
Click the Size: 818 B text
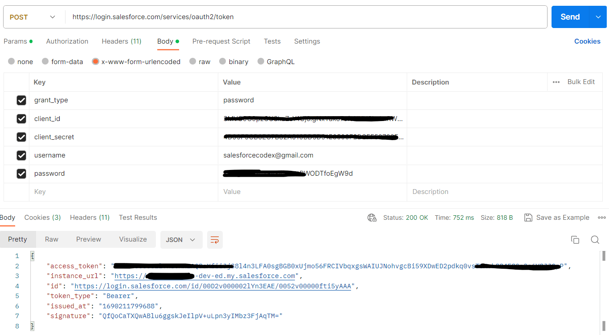(497, 218)
